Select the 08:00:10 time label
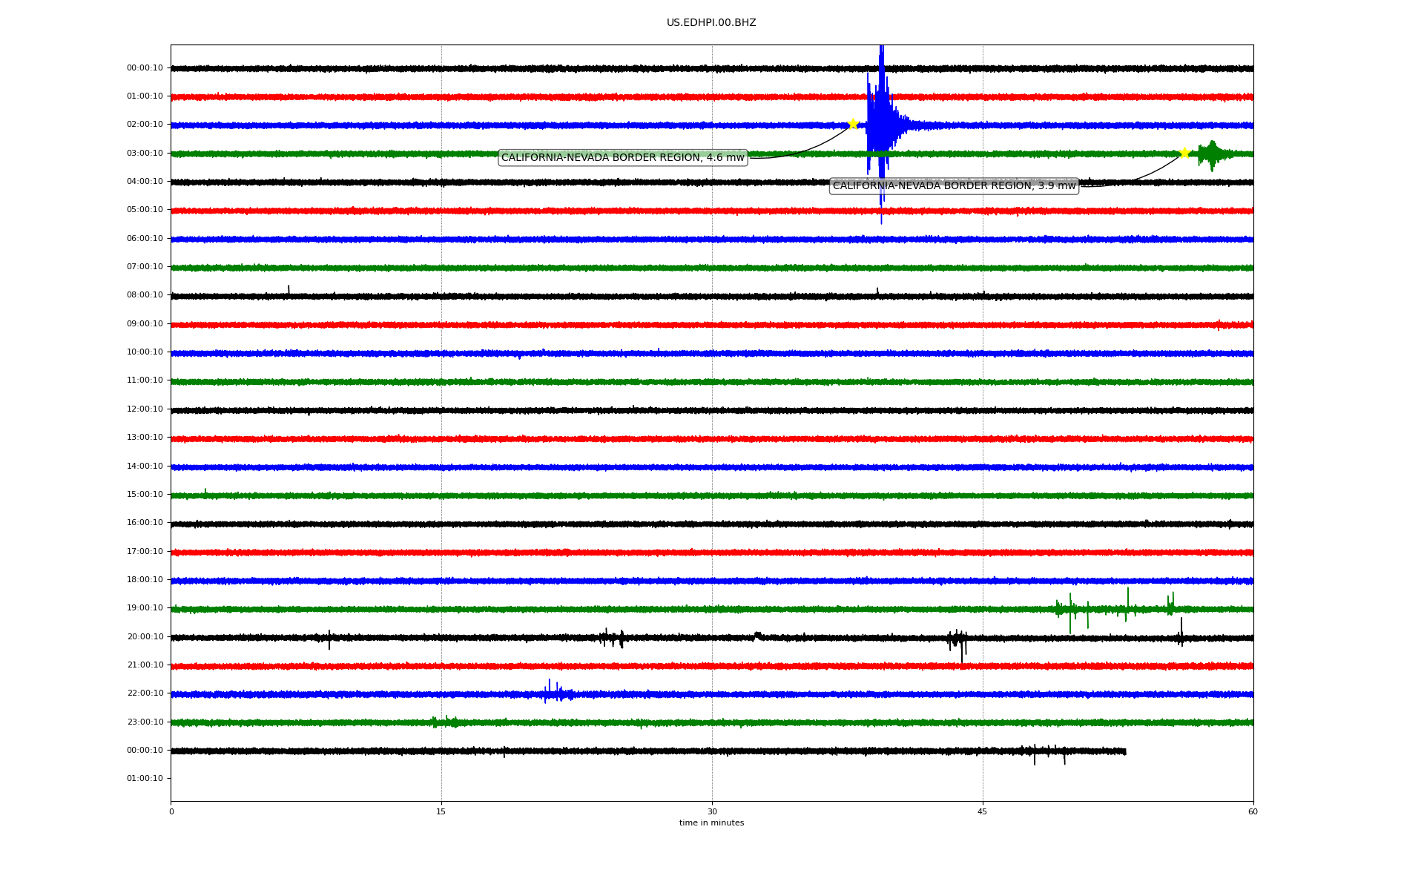Screen dimensions: 1424x890 pyautogui.click(x=145, y=295)
